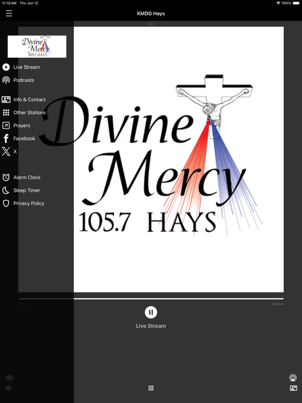Viewport: 302px width, 403px height.
Task: Tap the KMDG Hays title
Action: 151,13
